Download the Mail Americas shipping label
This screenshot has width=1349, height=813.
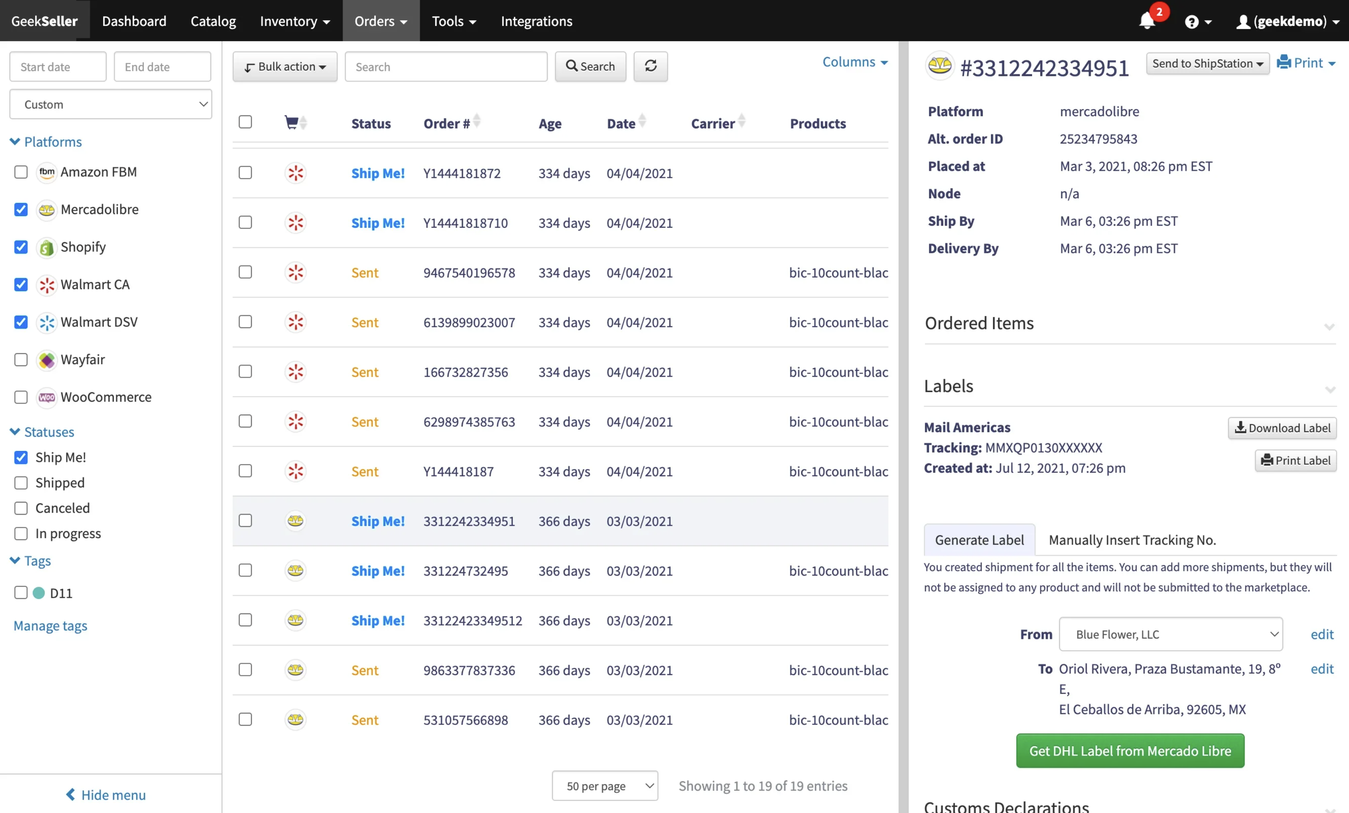[1282, 428]
